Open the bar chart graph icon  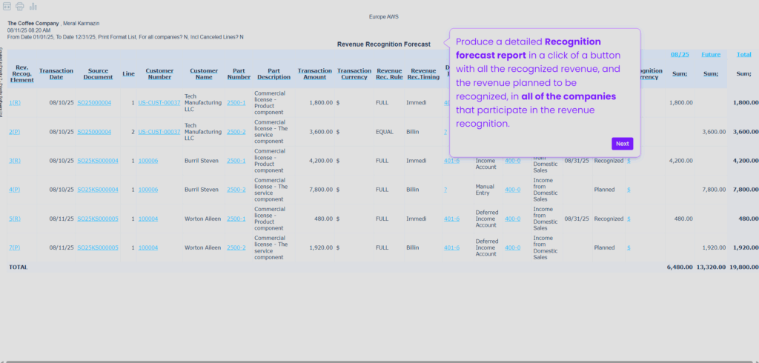[33, 6]
